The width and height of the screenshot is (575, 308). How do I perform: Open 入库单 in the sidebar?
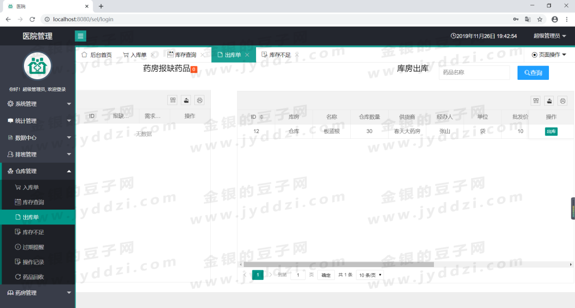click(38, 187)
